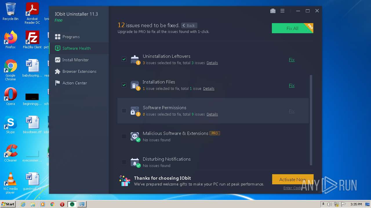This screenshot has width=371, height=208.
Task: Check the Disturbing Notifications checkbox
Action: point(124,162)
